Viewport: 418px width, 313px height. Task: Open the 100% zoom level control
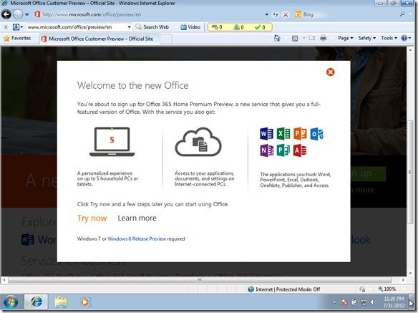[x=388, y=289]
